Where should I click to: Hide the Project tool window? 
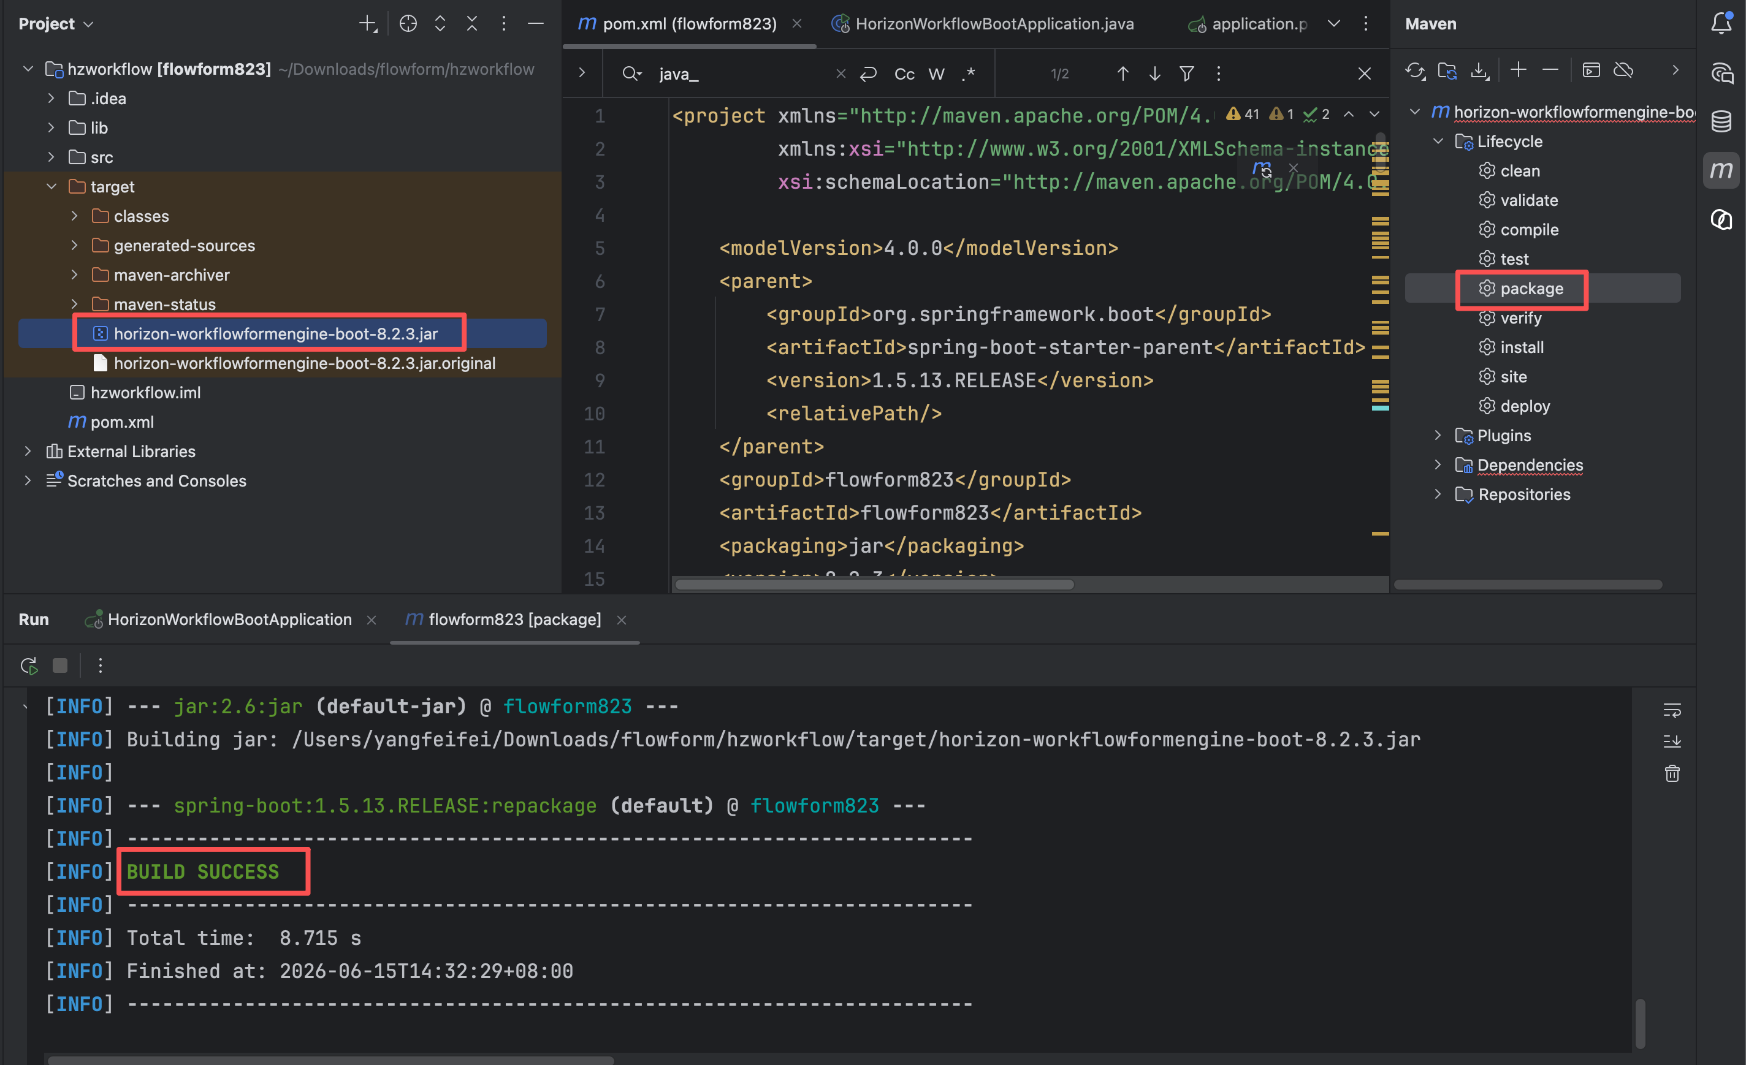[x=536, y=24]
